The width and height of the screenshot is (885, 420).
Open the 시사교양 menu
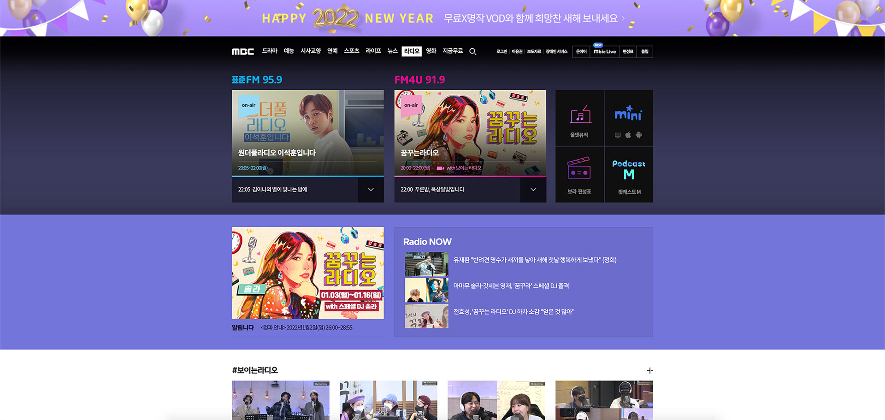point(311,51)
